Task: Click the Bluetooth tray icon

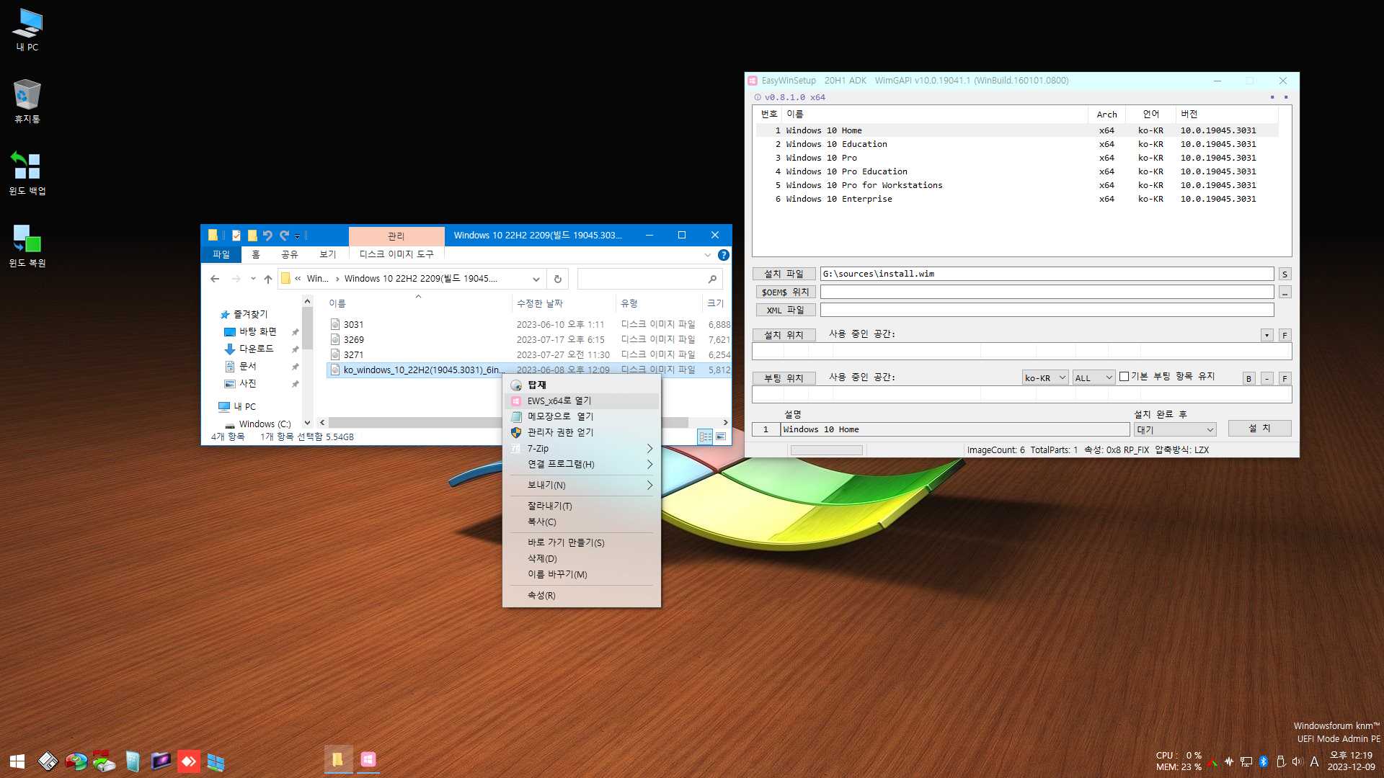Action: click(1263, 761)
